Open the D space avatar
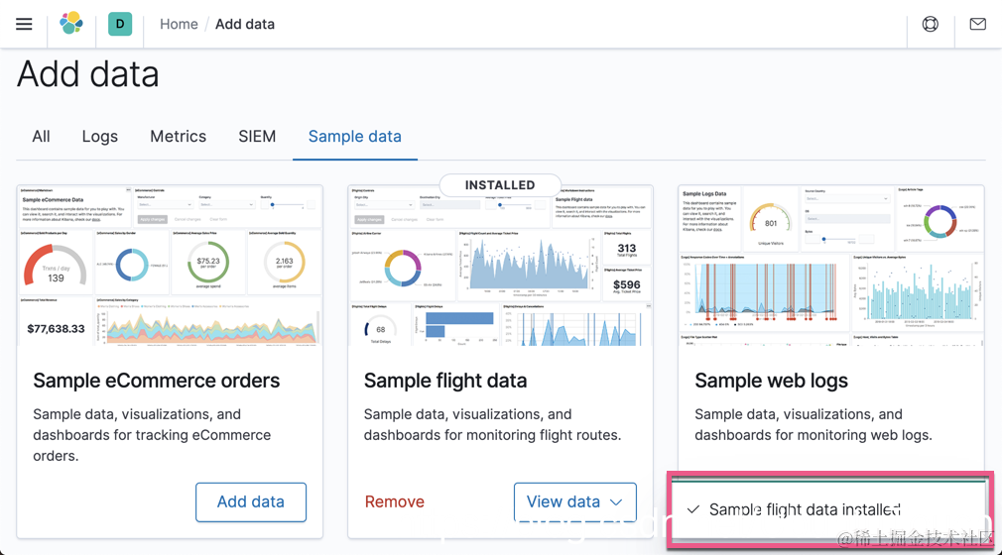1002x555 pixels. coord(120,24)
